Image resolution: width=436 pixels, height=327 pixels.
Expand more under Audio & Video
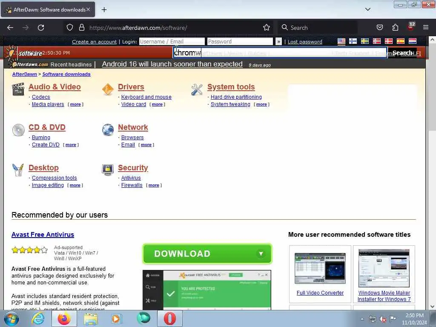(75, 104)
